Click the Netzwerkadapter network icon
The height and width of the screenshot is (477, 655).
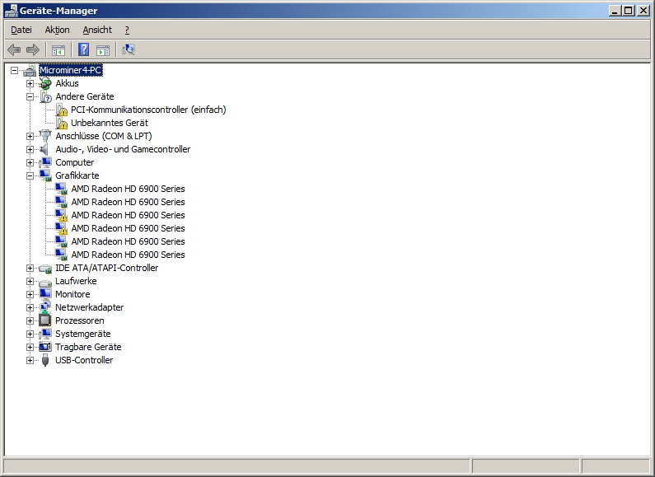point(45,307)
